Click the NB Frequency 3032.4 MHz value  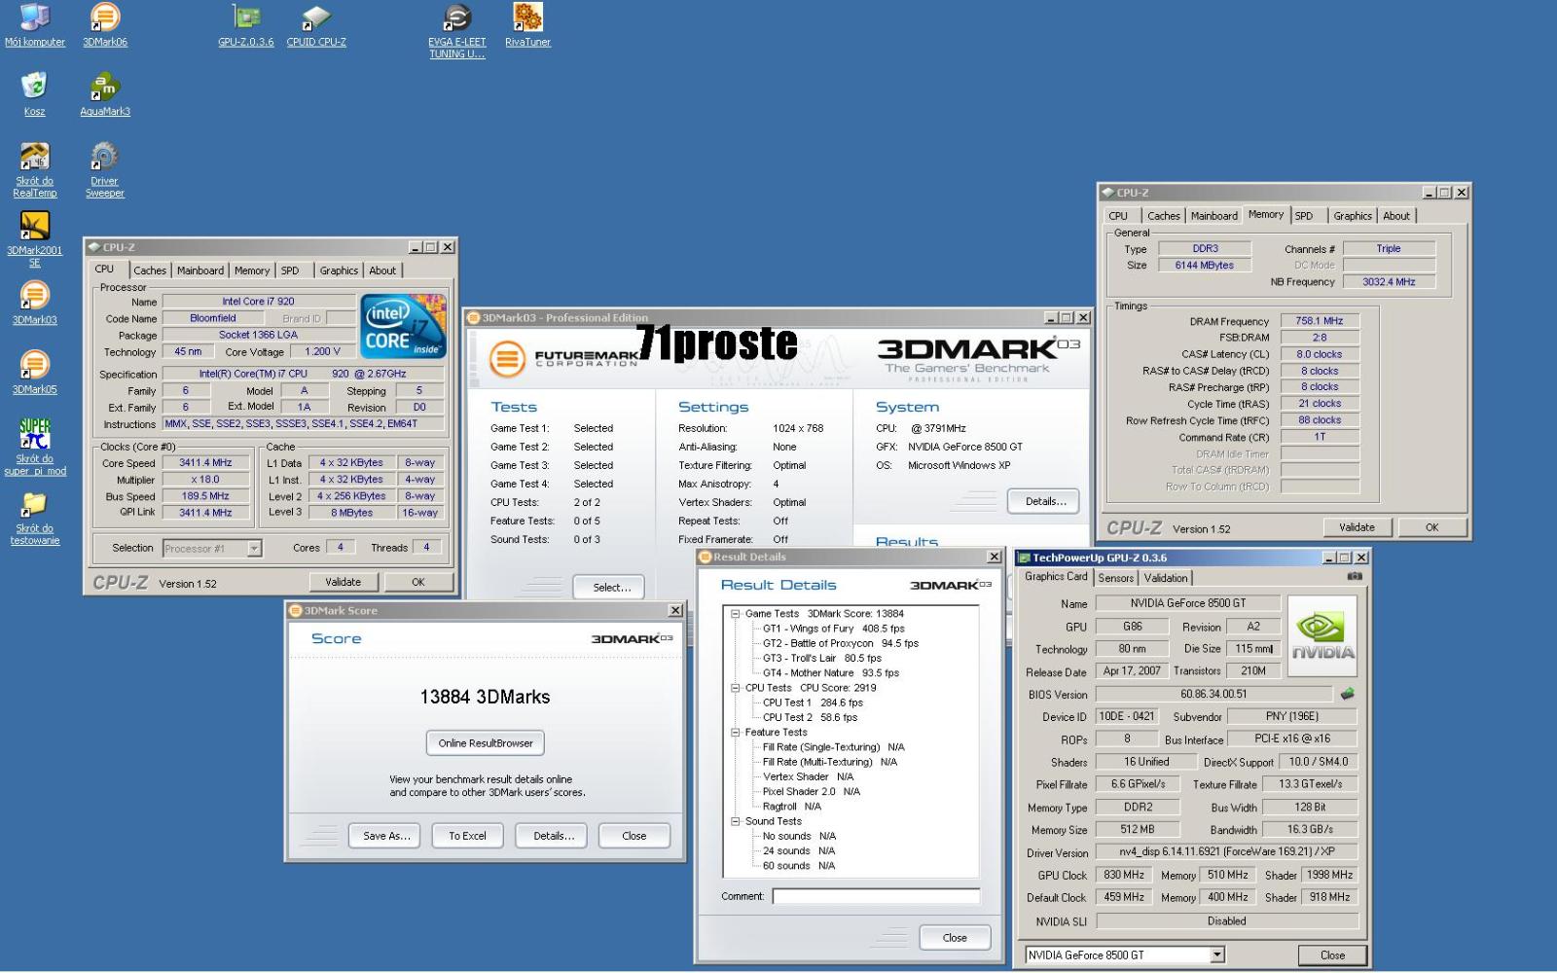coord(1389,282)
